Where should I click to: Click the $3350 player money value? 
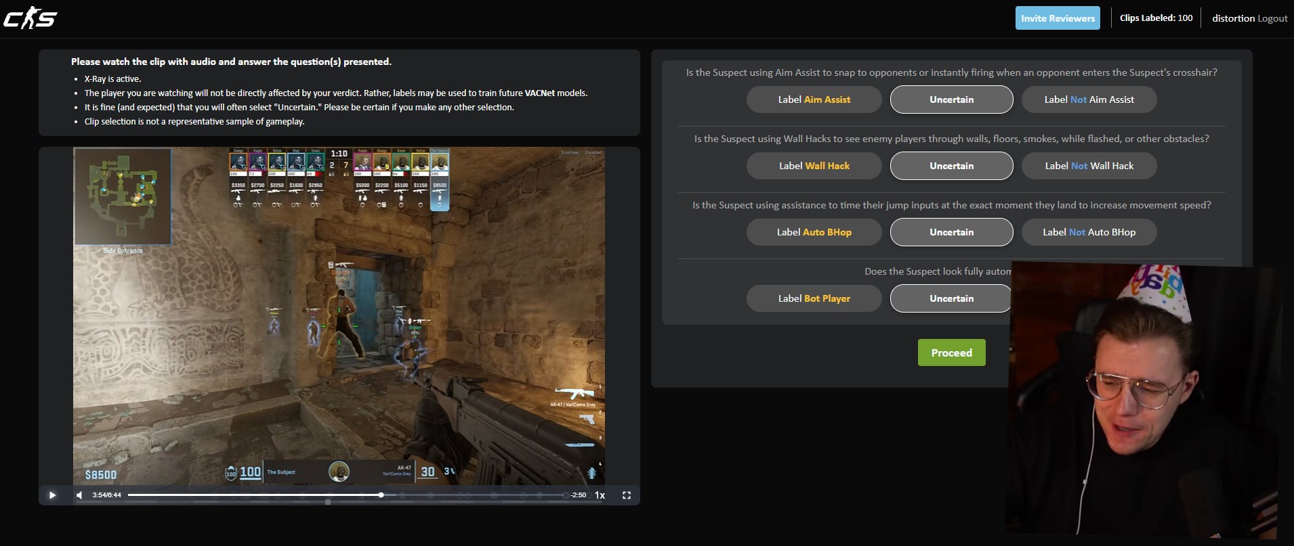click(x=238, y=185)
